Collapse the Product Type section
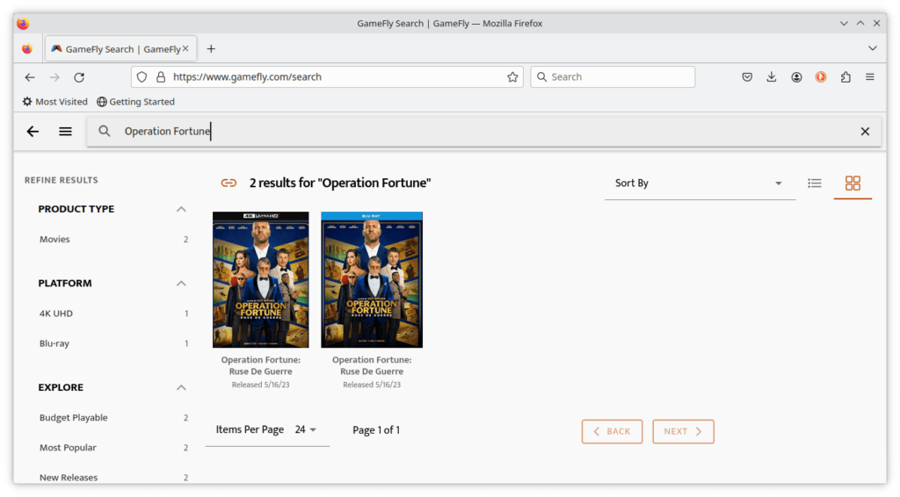This screenshot has height=497, width=900. 181,209
